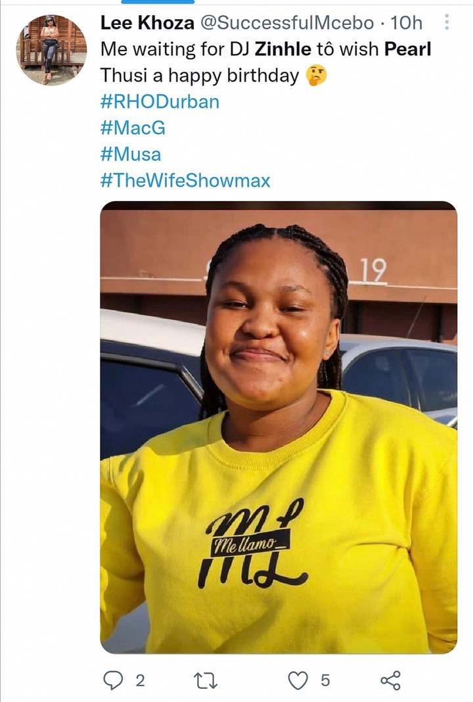Screen dimensions: 473x702
Task: Tap the retweet arrows icon
Action: [x=206, y=681]
